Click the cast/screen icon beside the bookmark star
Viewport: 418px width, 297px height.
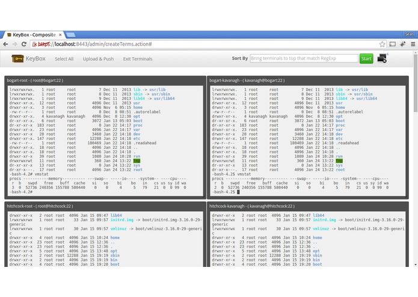[x=392, y=44]
